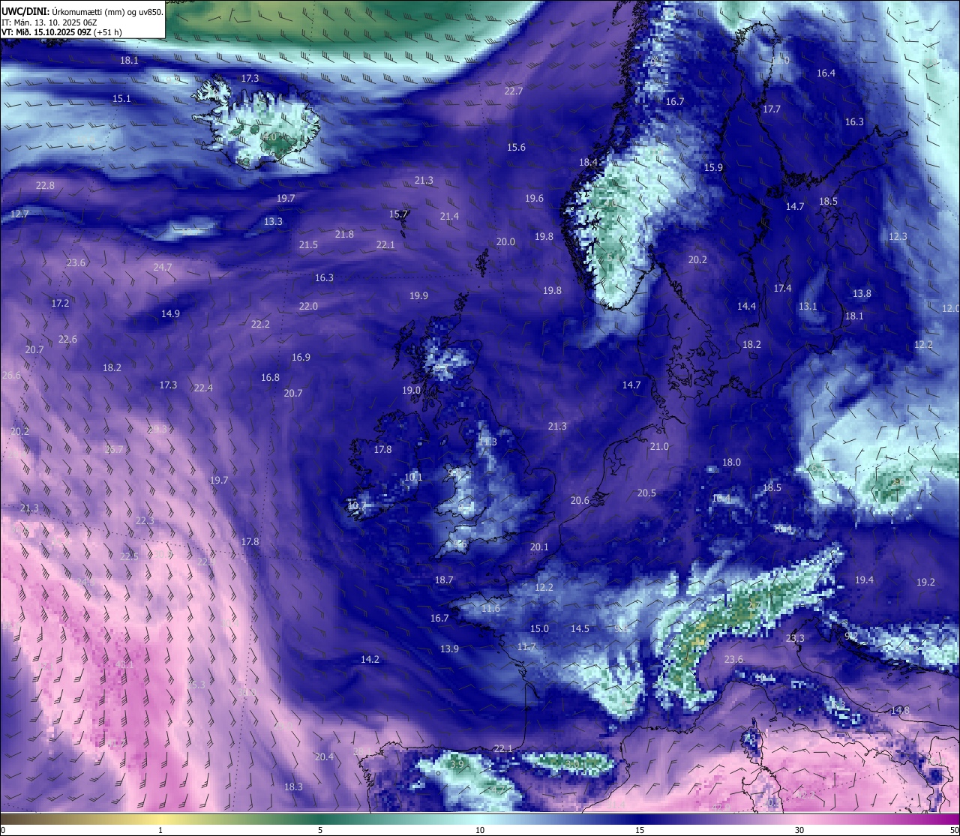Click the 17.7 value over Finland

pos(772,109)
